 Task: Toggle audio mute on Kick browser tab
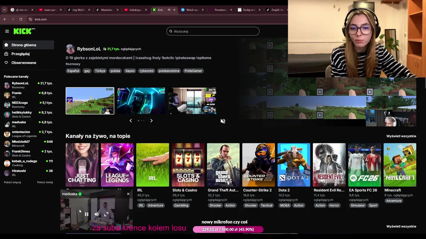point(169,10)
